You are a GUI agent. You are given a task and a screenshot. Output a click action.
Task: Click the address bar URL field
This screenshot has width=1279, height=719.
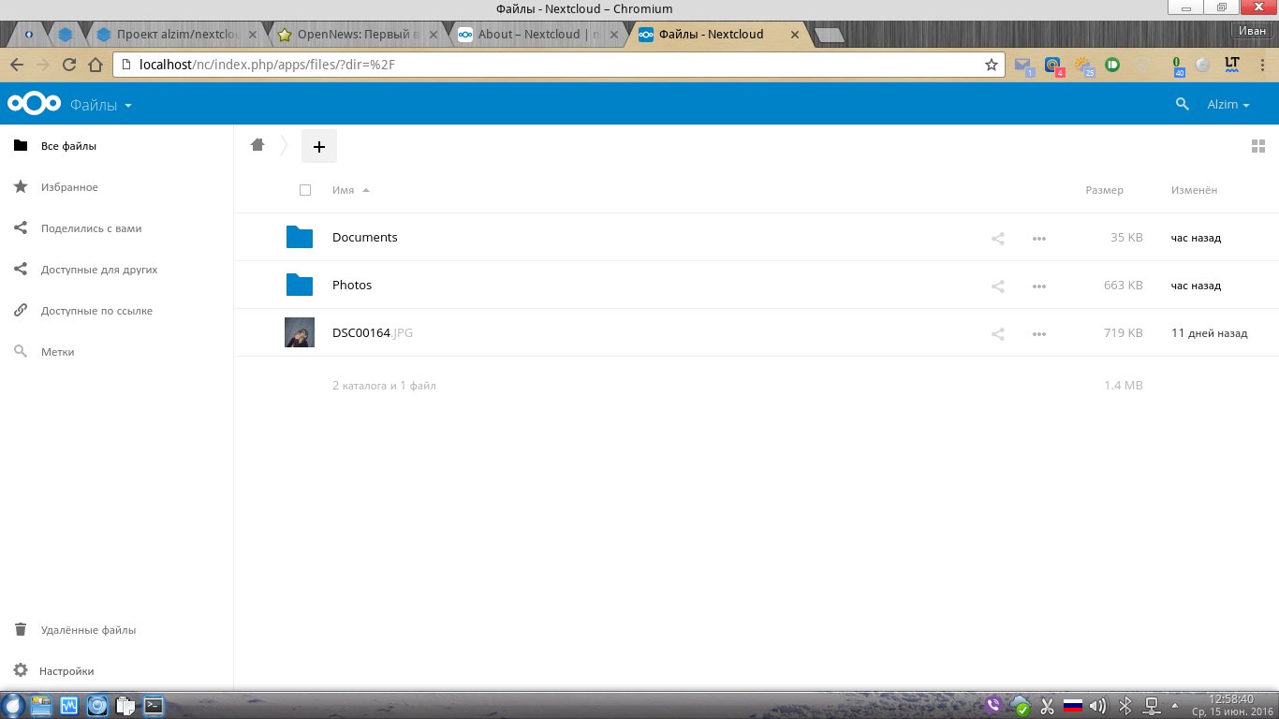(x=559, y=65)
